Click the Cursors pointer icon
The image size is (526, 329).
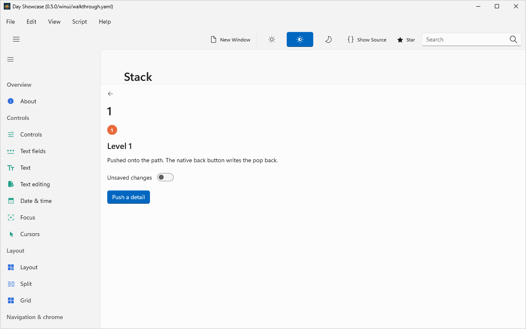point(11,234)
